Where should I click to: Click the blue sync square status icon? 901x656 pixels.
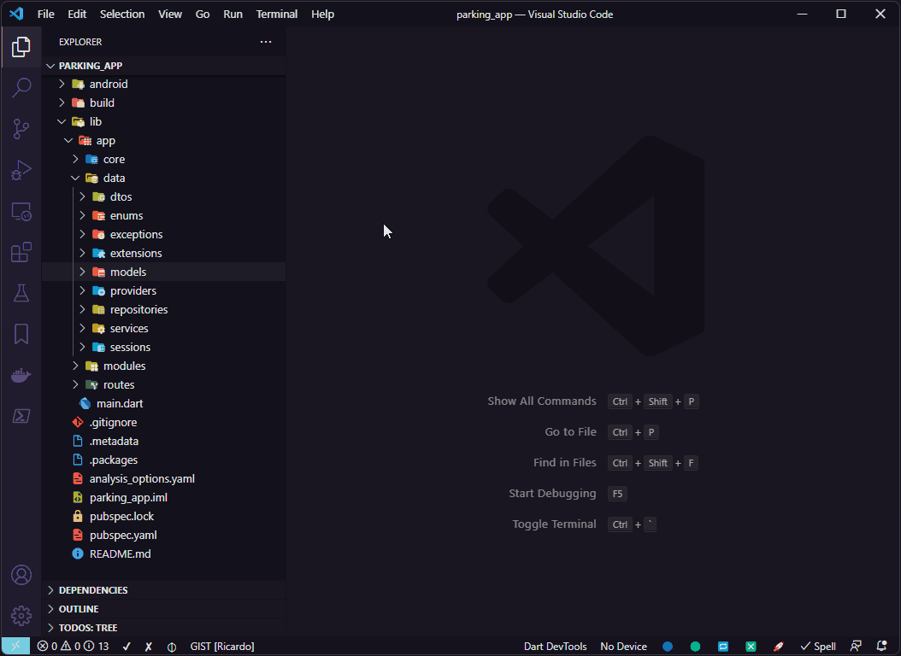pos(723,647)
